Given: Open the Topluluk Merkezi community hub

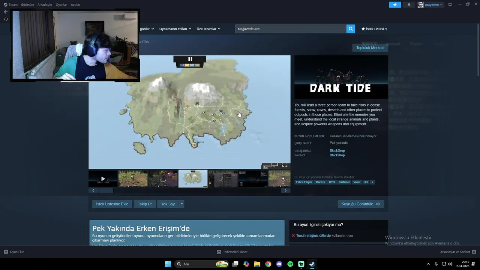Looking at the screenshot, I should pyautogui.click(x=370, y=48).
